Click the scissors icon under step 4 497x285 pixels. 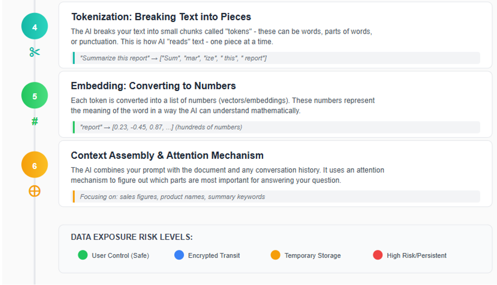(x=35, y=52)
